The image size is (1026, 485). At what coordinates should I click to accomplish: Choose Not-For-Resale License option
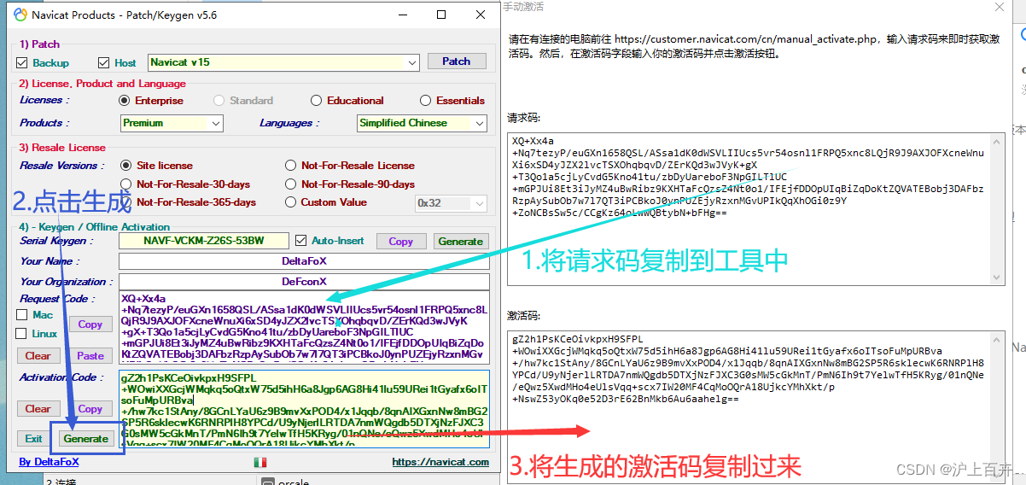[x=292, y=165]
